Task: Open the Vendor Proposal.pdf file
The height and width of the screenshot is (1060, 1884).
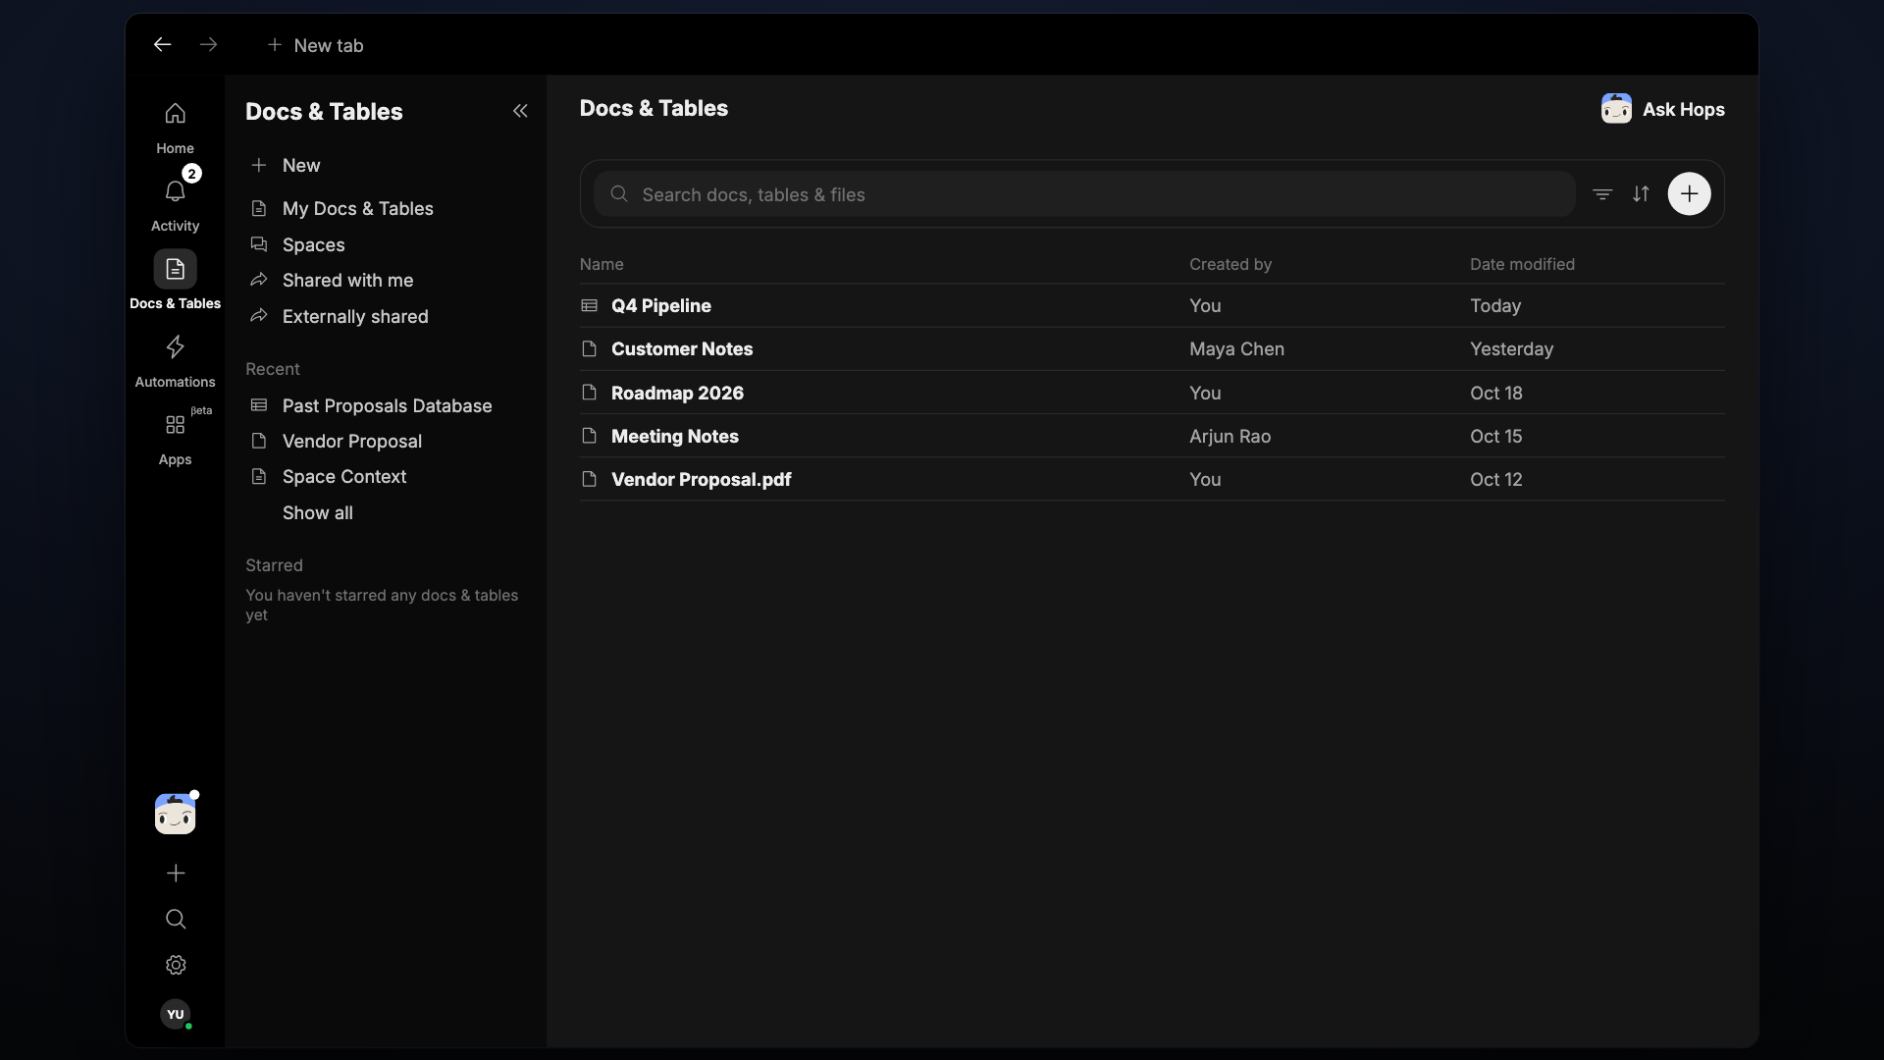Action: [1151, 479]
